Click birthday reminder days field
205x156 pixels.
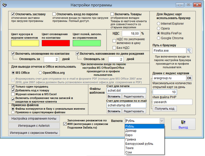[x=116, y=59]
